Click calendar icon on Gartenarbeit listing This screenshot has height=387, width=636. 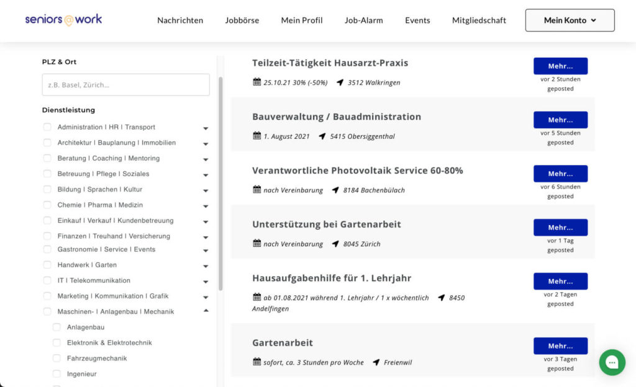[x=257, y=362]
